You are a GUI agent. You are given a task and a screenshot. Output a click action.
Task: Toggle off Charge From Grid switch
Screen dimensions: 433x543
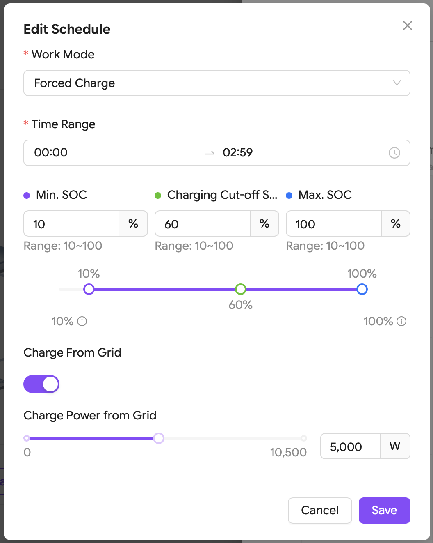point(41,384)
